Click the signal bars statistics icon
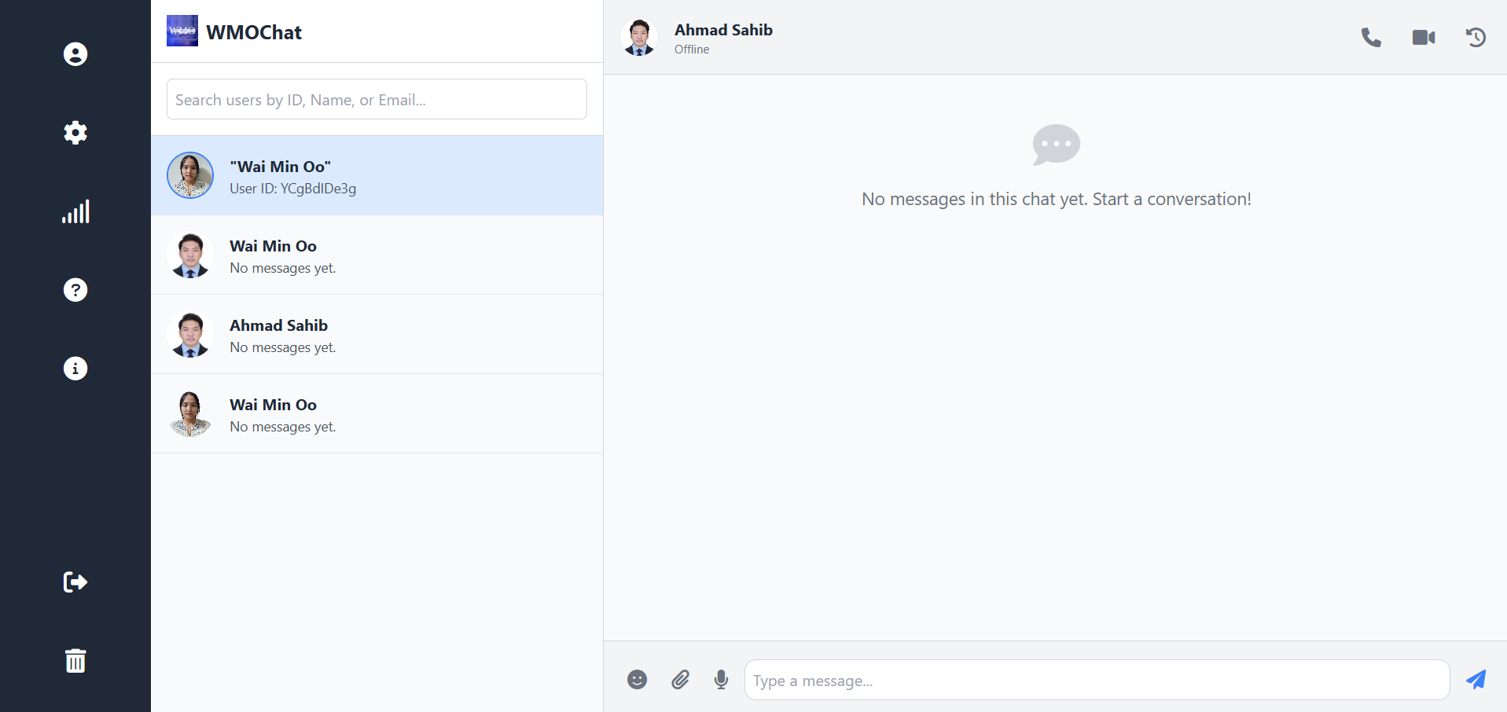1507x712 pixels. (75, 211)
